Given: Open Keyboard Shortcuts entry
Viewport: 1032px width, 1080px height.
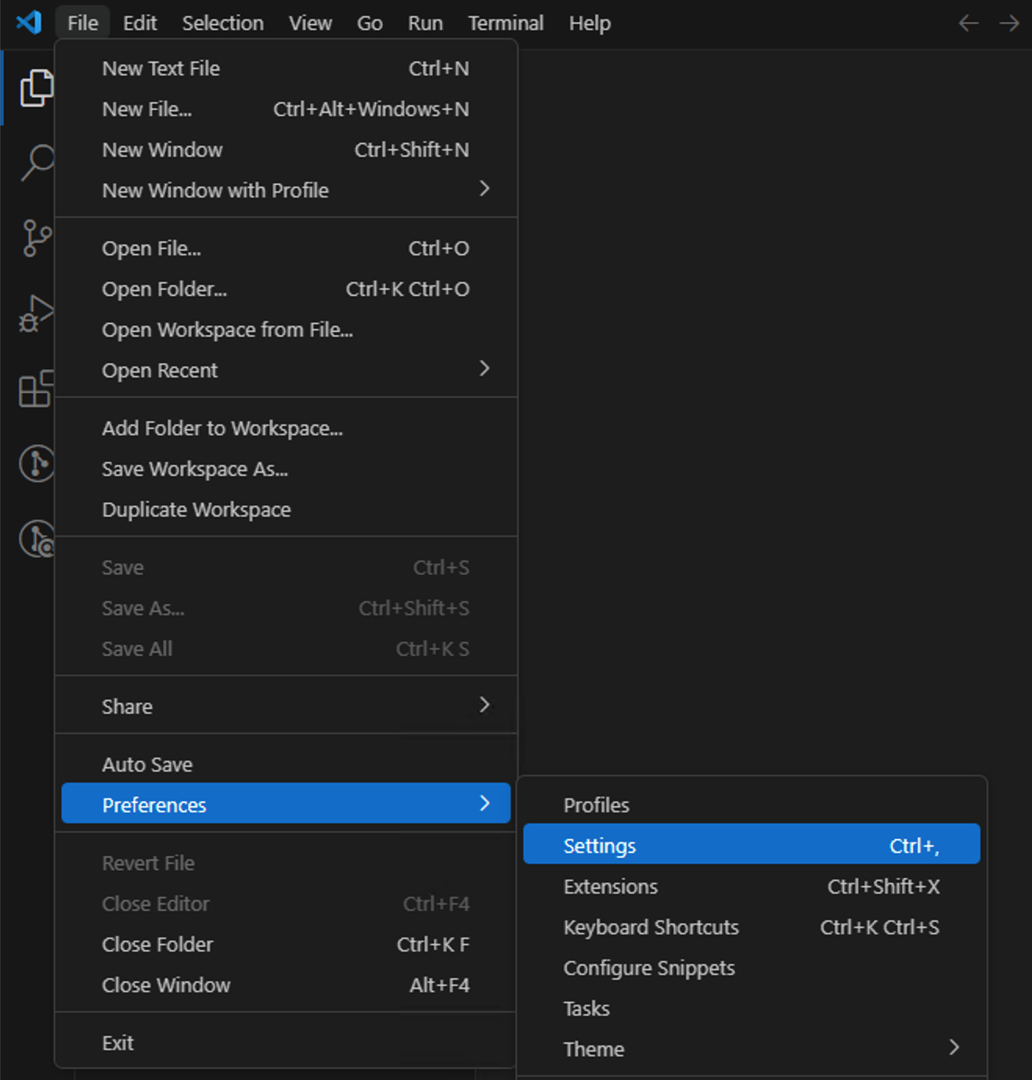Looking at the screenshot, I should tap(752, 927).
